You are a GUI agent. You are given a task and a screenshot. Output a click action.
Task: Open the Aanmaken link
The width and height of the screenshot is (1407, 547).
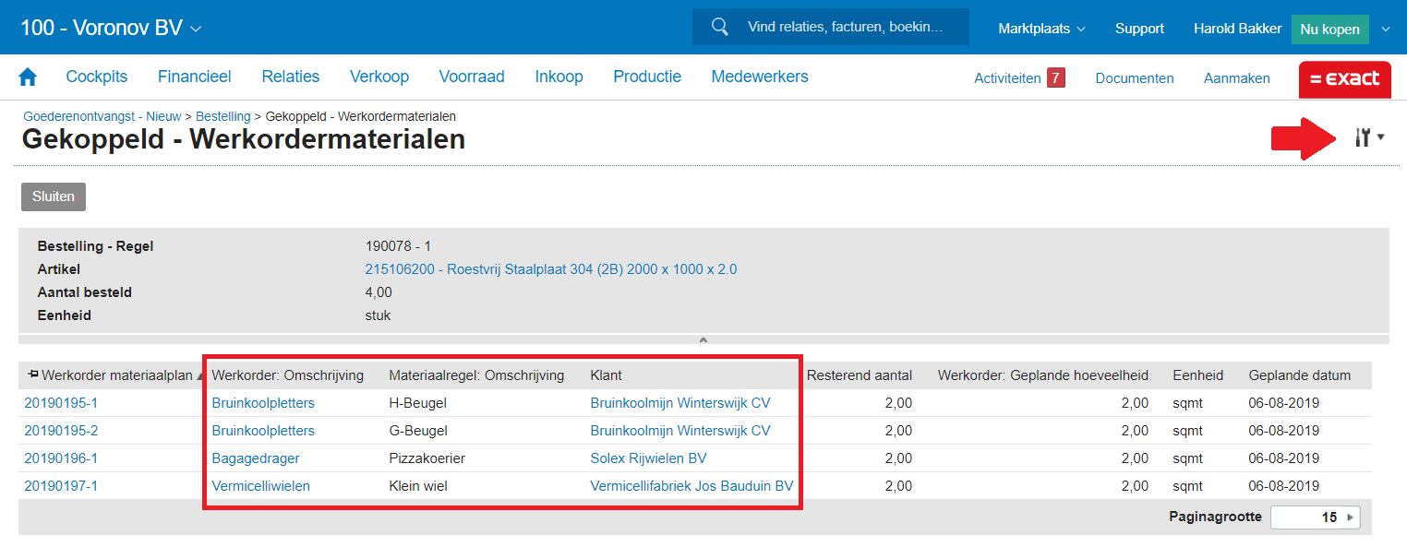tap(1236, 78)
